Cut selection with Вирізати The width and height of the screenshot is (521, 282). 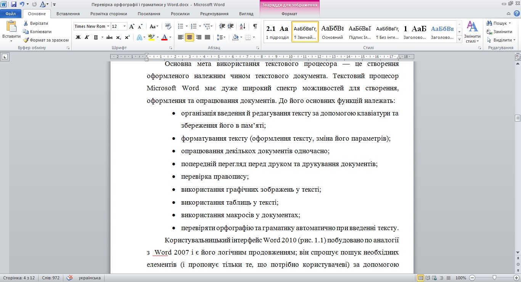35,23
